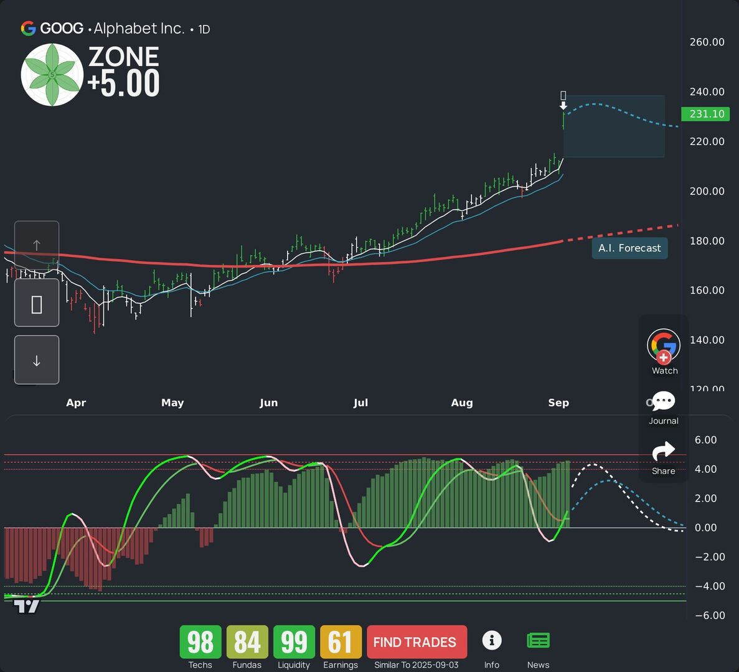Screen dimensions: 739x672
Task: Open the Earnings score 61
Action: 341,642
